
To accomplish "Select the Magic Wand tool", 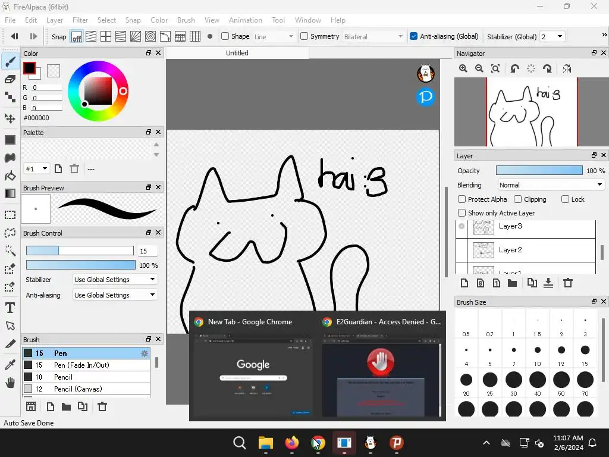I will [x=10, y=251].
